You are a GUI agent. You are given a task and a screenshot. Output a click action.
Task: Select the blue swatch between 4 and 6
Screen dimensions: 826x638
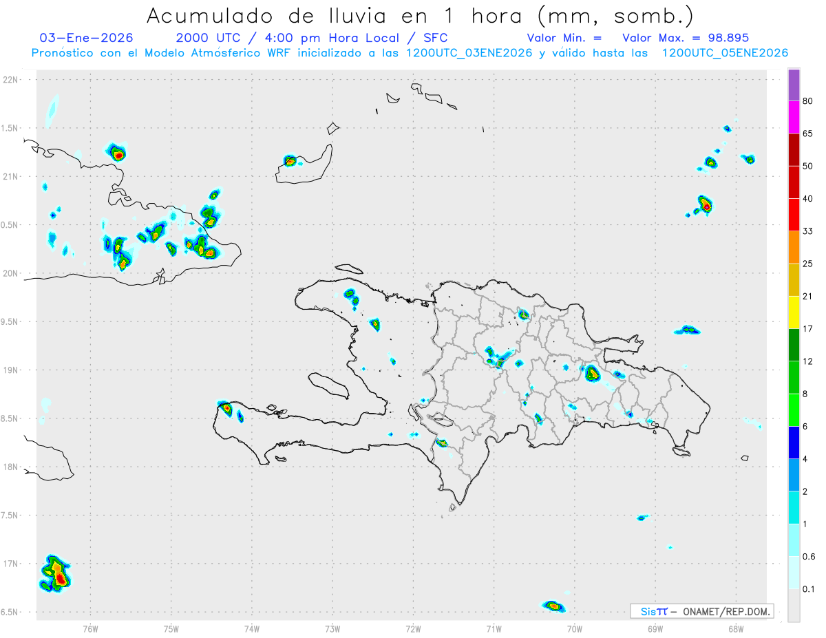(794, 443)
